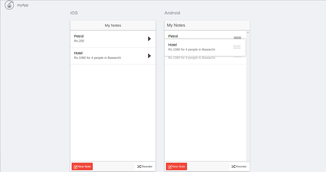Select the Bawarchi description in the iOS list
326x172 pixels.
[97, 58]
